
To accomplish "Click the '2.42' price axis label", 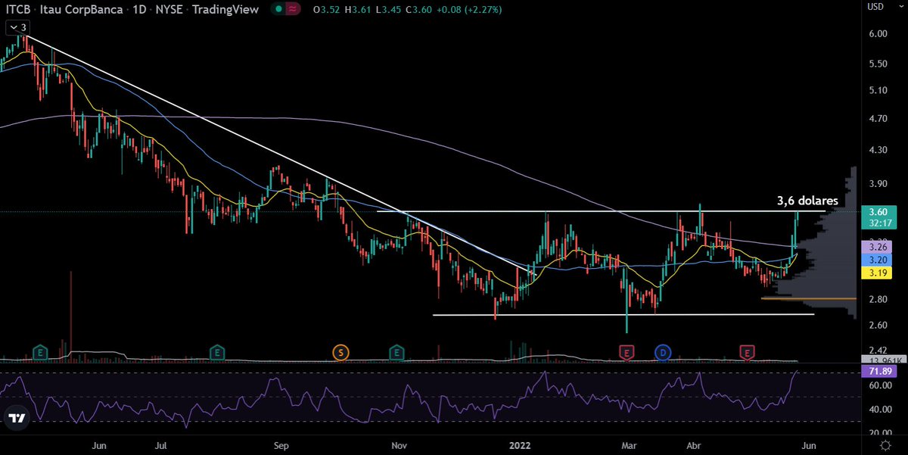I will pos(878,351).
